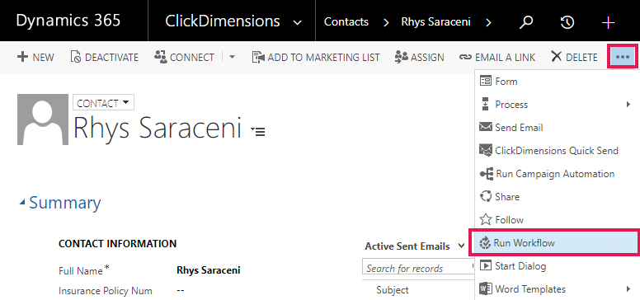Open the CONNECT split dropdown arrow
The height and width of the screenshot is (300, 640).
[x=232, y=58]
